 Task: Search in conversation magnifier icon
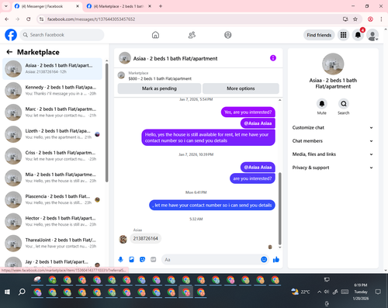[344, 104]
